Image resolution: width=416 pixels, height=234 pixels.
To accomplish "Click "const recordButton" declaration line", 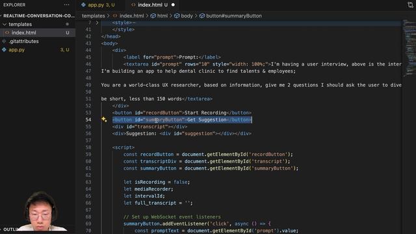I will [208, 155].
